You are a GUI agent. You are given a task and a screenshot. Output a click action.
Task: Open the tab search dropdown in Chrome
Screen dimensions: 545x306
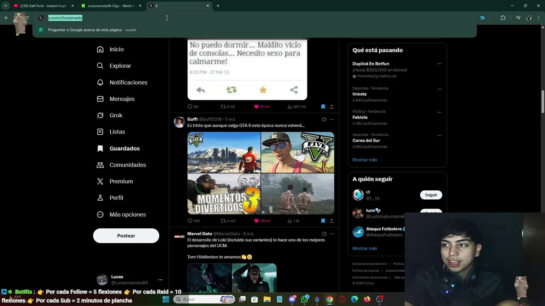click(6, 6)
